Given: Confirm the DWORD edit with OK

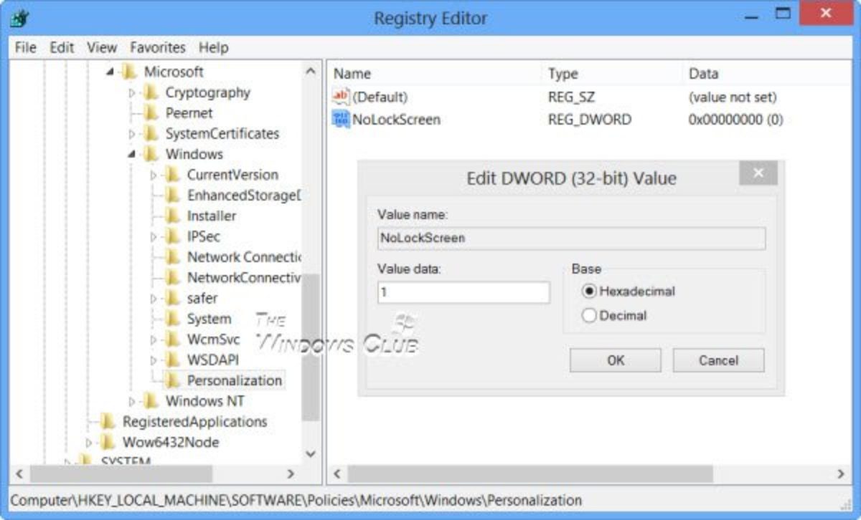Looking at the screenshot, I should [x=616, y=360].
